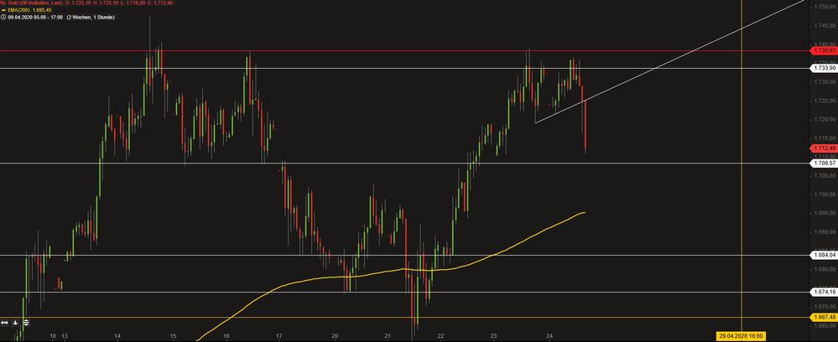
Task: Click the red current price label 1.712,46
Action: [822, 148]
